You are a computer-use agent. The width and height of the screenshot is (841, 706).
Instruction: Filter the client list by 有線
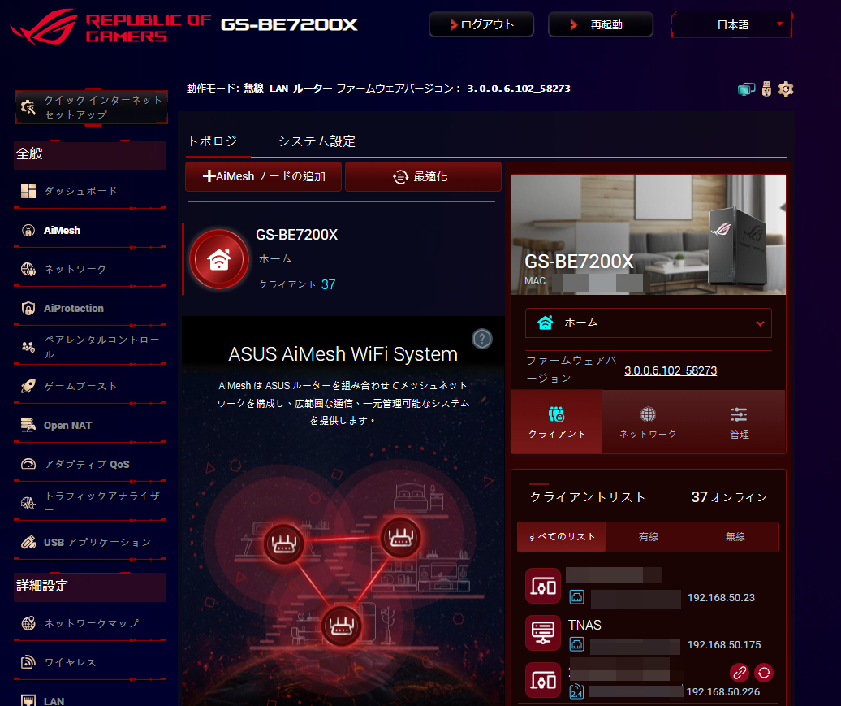click(x=648, y=537)
